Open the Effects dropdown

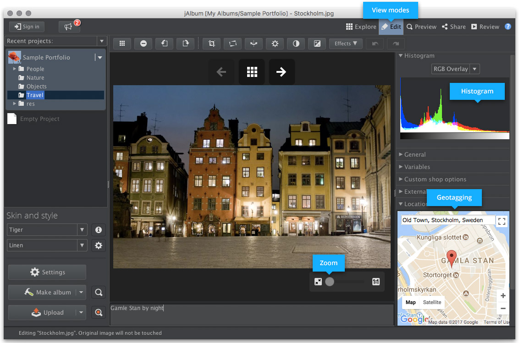click(x=346, y=44)
